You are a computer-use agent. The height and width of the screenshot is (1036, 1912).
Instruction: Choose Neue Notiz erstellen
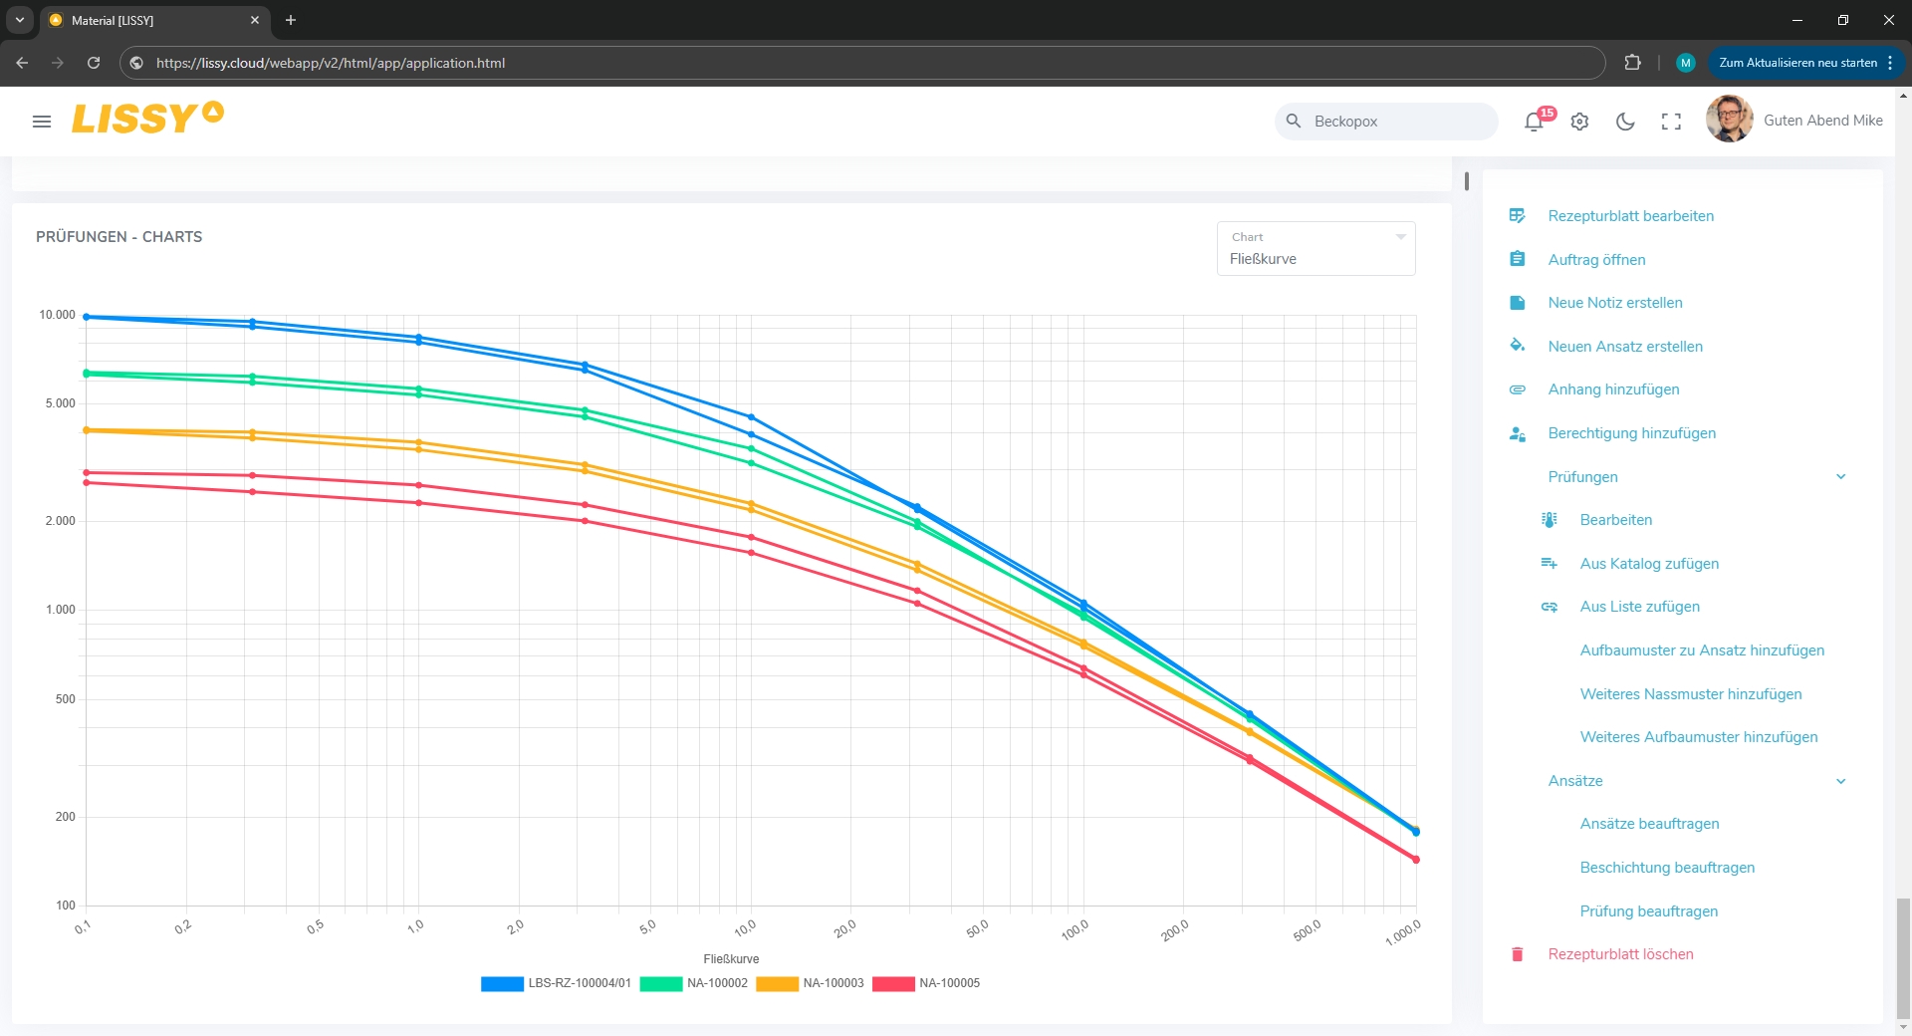pyautogui.click(x=1615, y=303)
